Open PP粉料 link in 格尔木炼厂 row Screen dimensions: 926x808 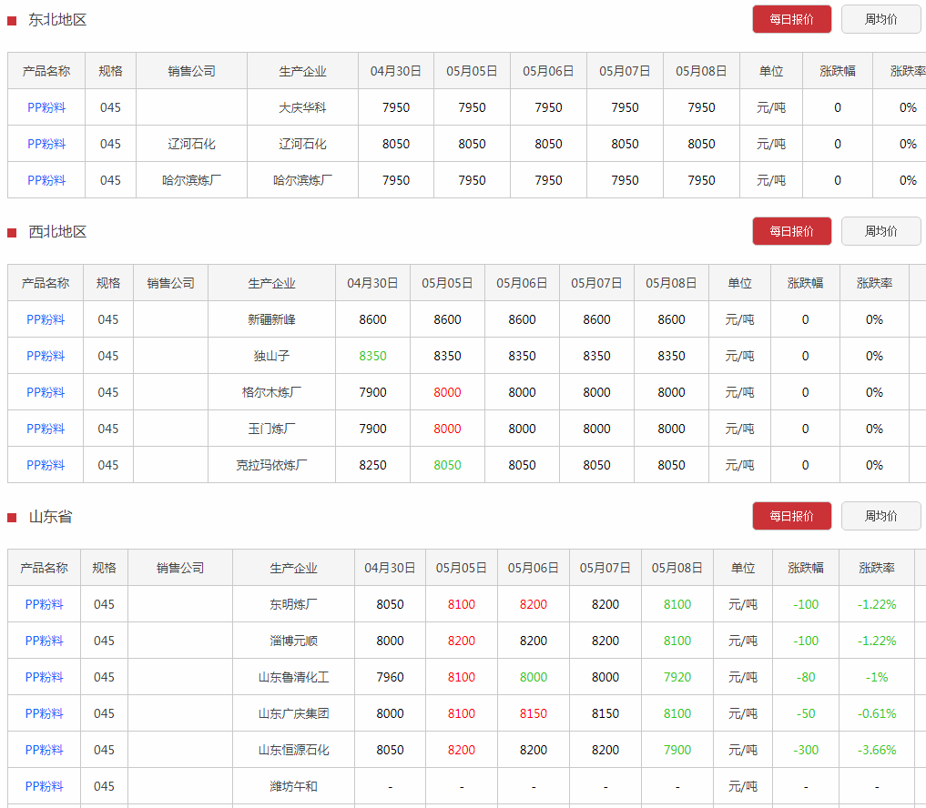(46, 392)
